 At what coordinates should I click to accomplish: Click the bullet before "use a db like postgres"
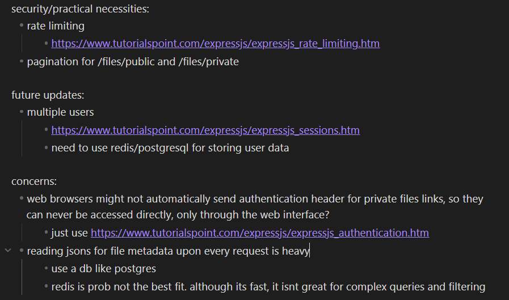point(46,269)
